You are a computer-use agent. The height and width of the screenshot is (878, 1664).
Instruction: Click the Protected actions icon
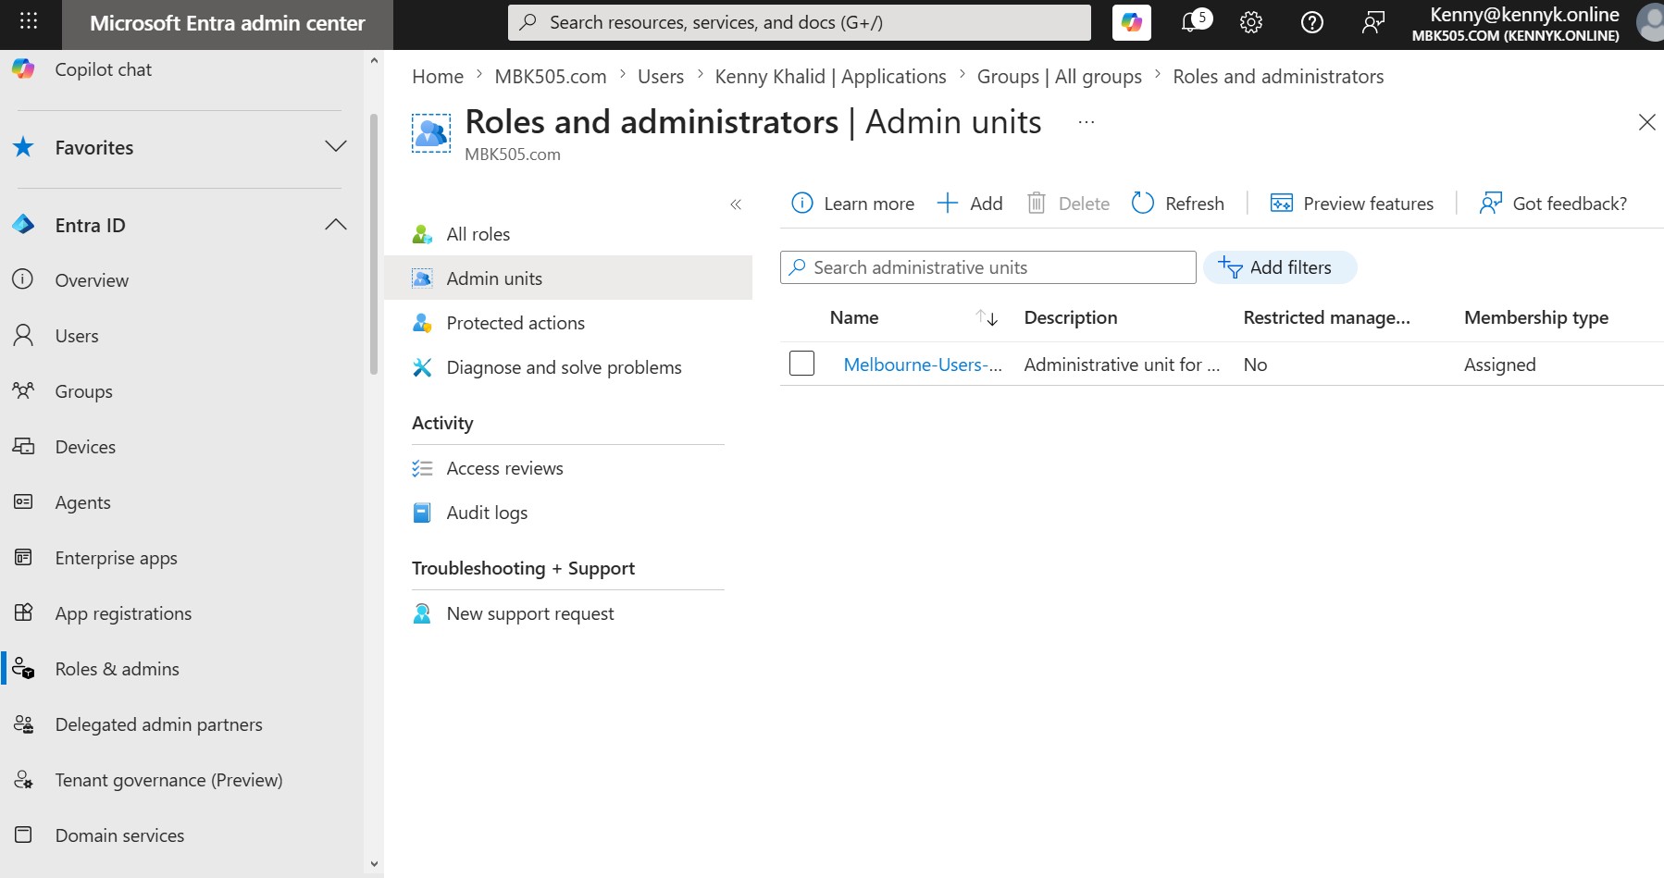click(x=422, y=323)
